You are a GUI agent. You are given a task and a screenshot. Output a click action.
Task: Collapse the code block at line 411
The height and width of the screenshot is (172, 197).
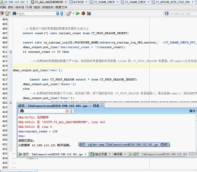(11, 52)
